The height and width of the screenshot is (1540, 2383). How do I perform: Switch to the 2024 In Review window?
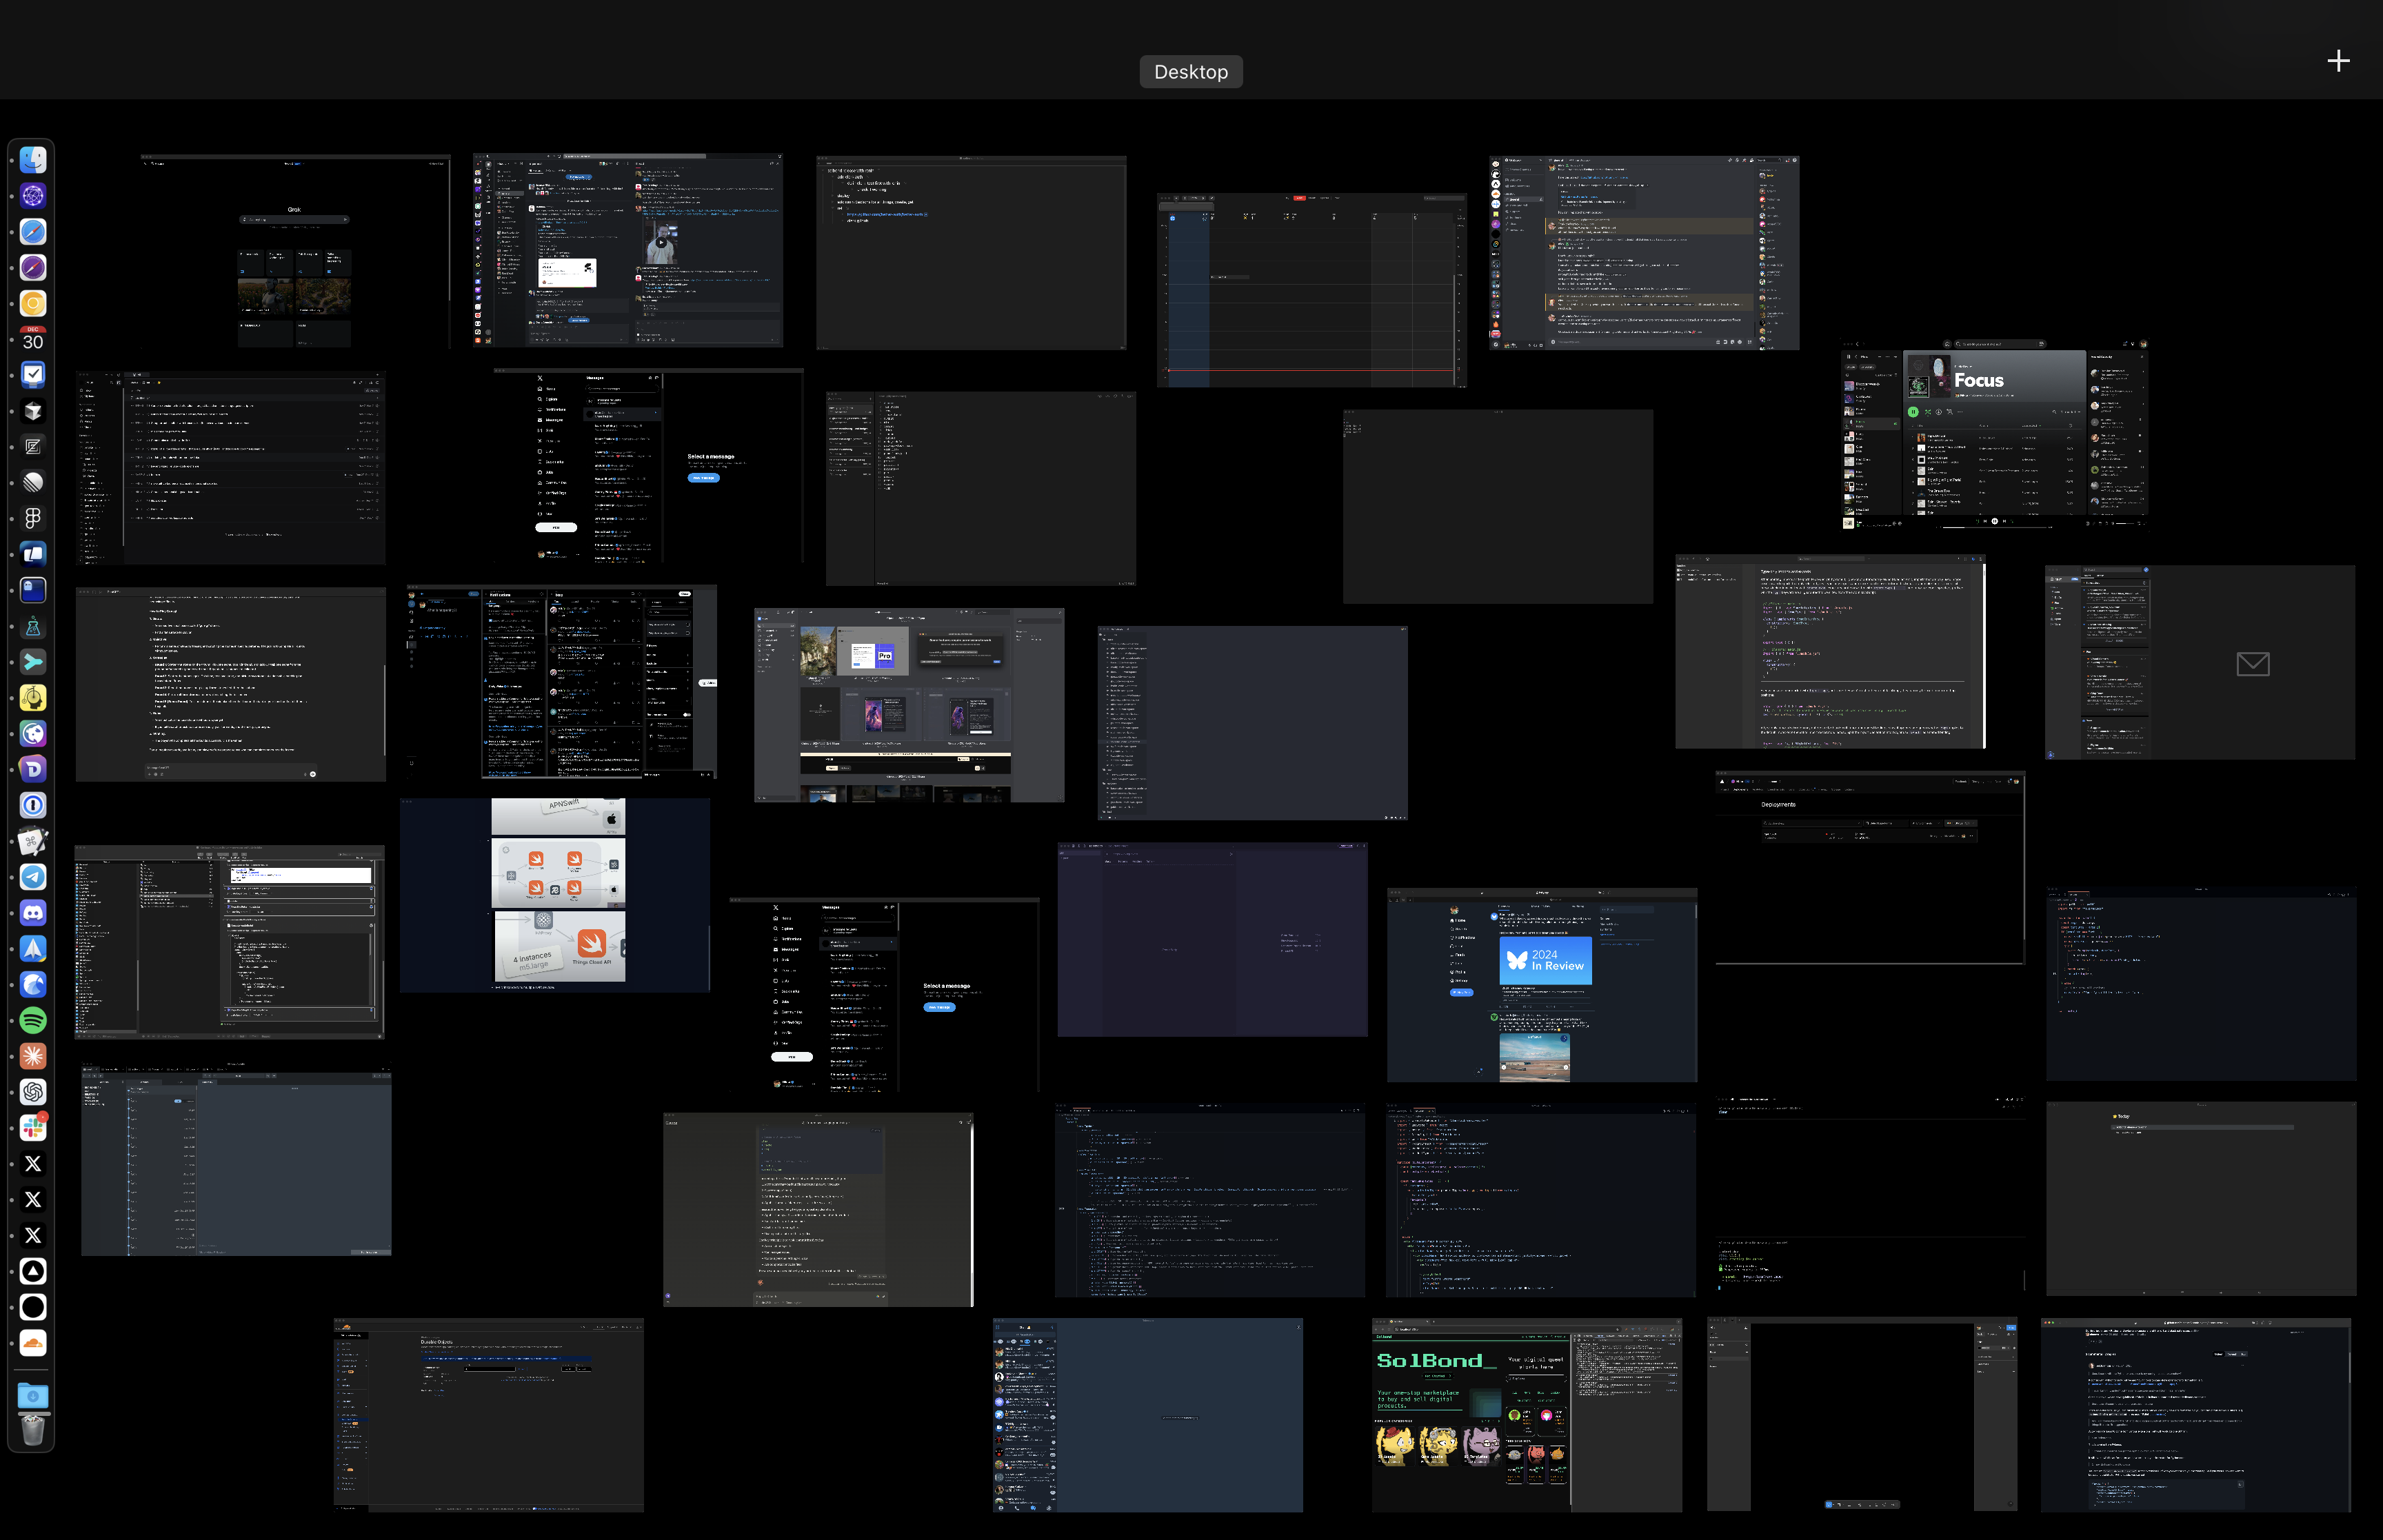[x=1541, y=984]
